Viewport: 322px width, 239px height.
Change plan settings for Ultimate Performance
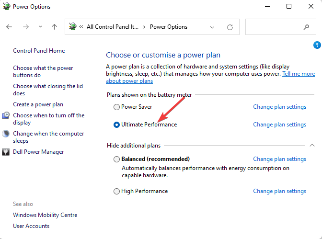(279, 125)
